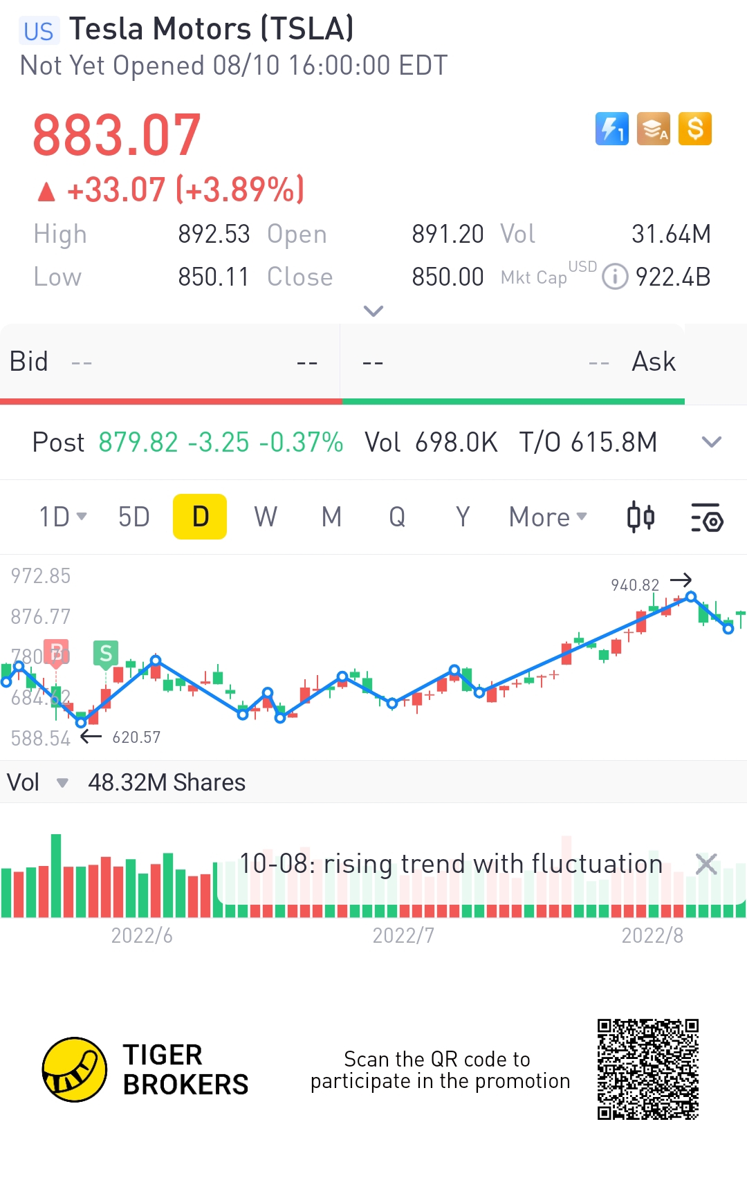
Task: Tap the Mkt Cap info icon
Action: pyautogui.click(x=615, y=277)
